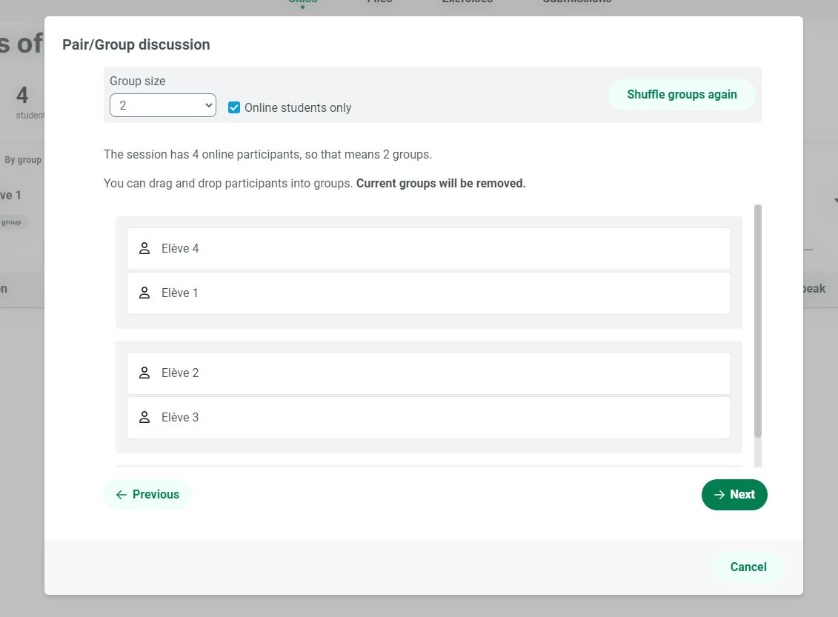Screen dimensions: 838x617
Task: Click the person icon beside Elève 1
Action: point(144,293)
